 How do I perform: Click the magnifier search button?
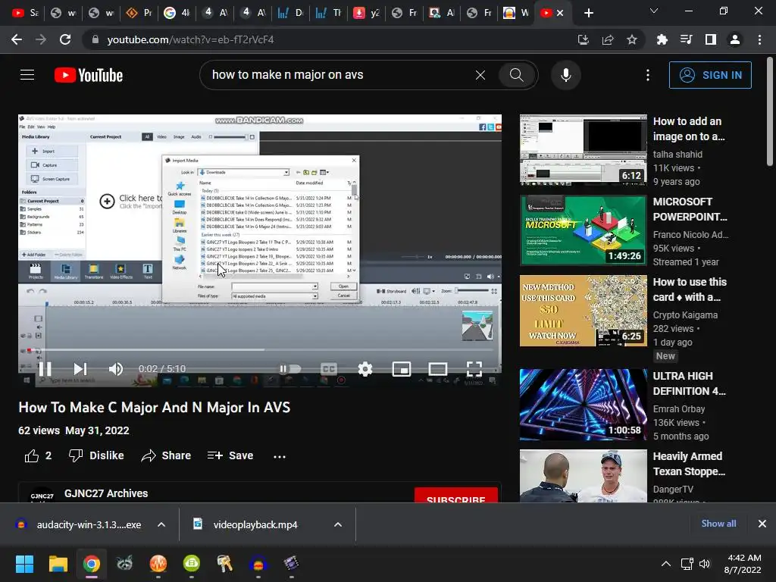tap(516, 75)
